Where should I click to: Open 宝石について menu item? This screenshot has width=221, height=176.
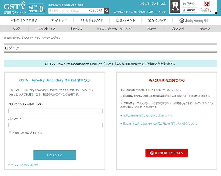coord(157,21)
